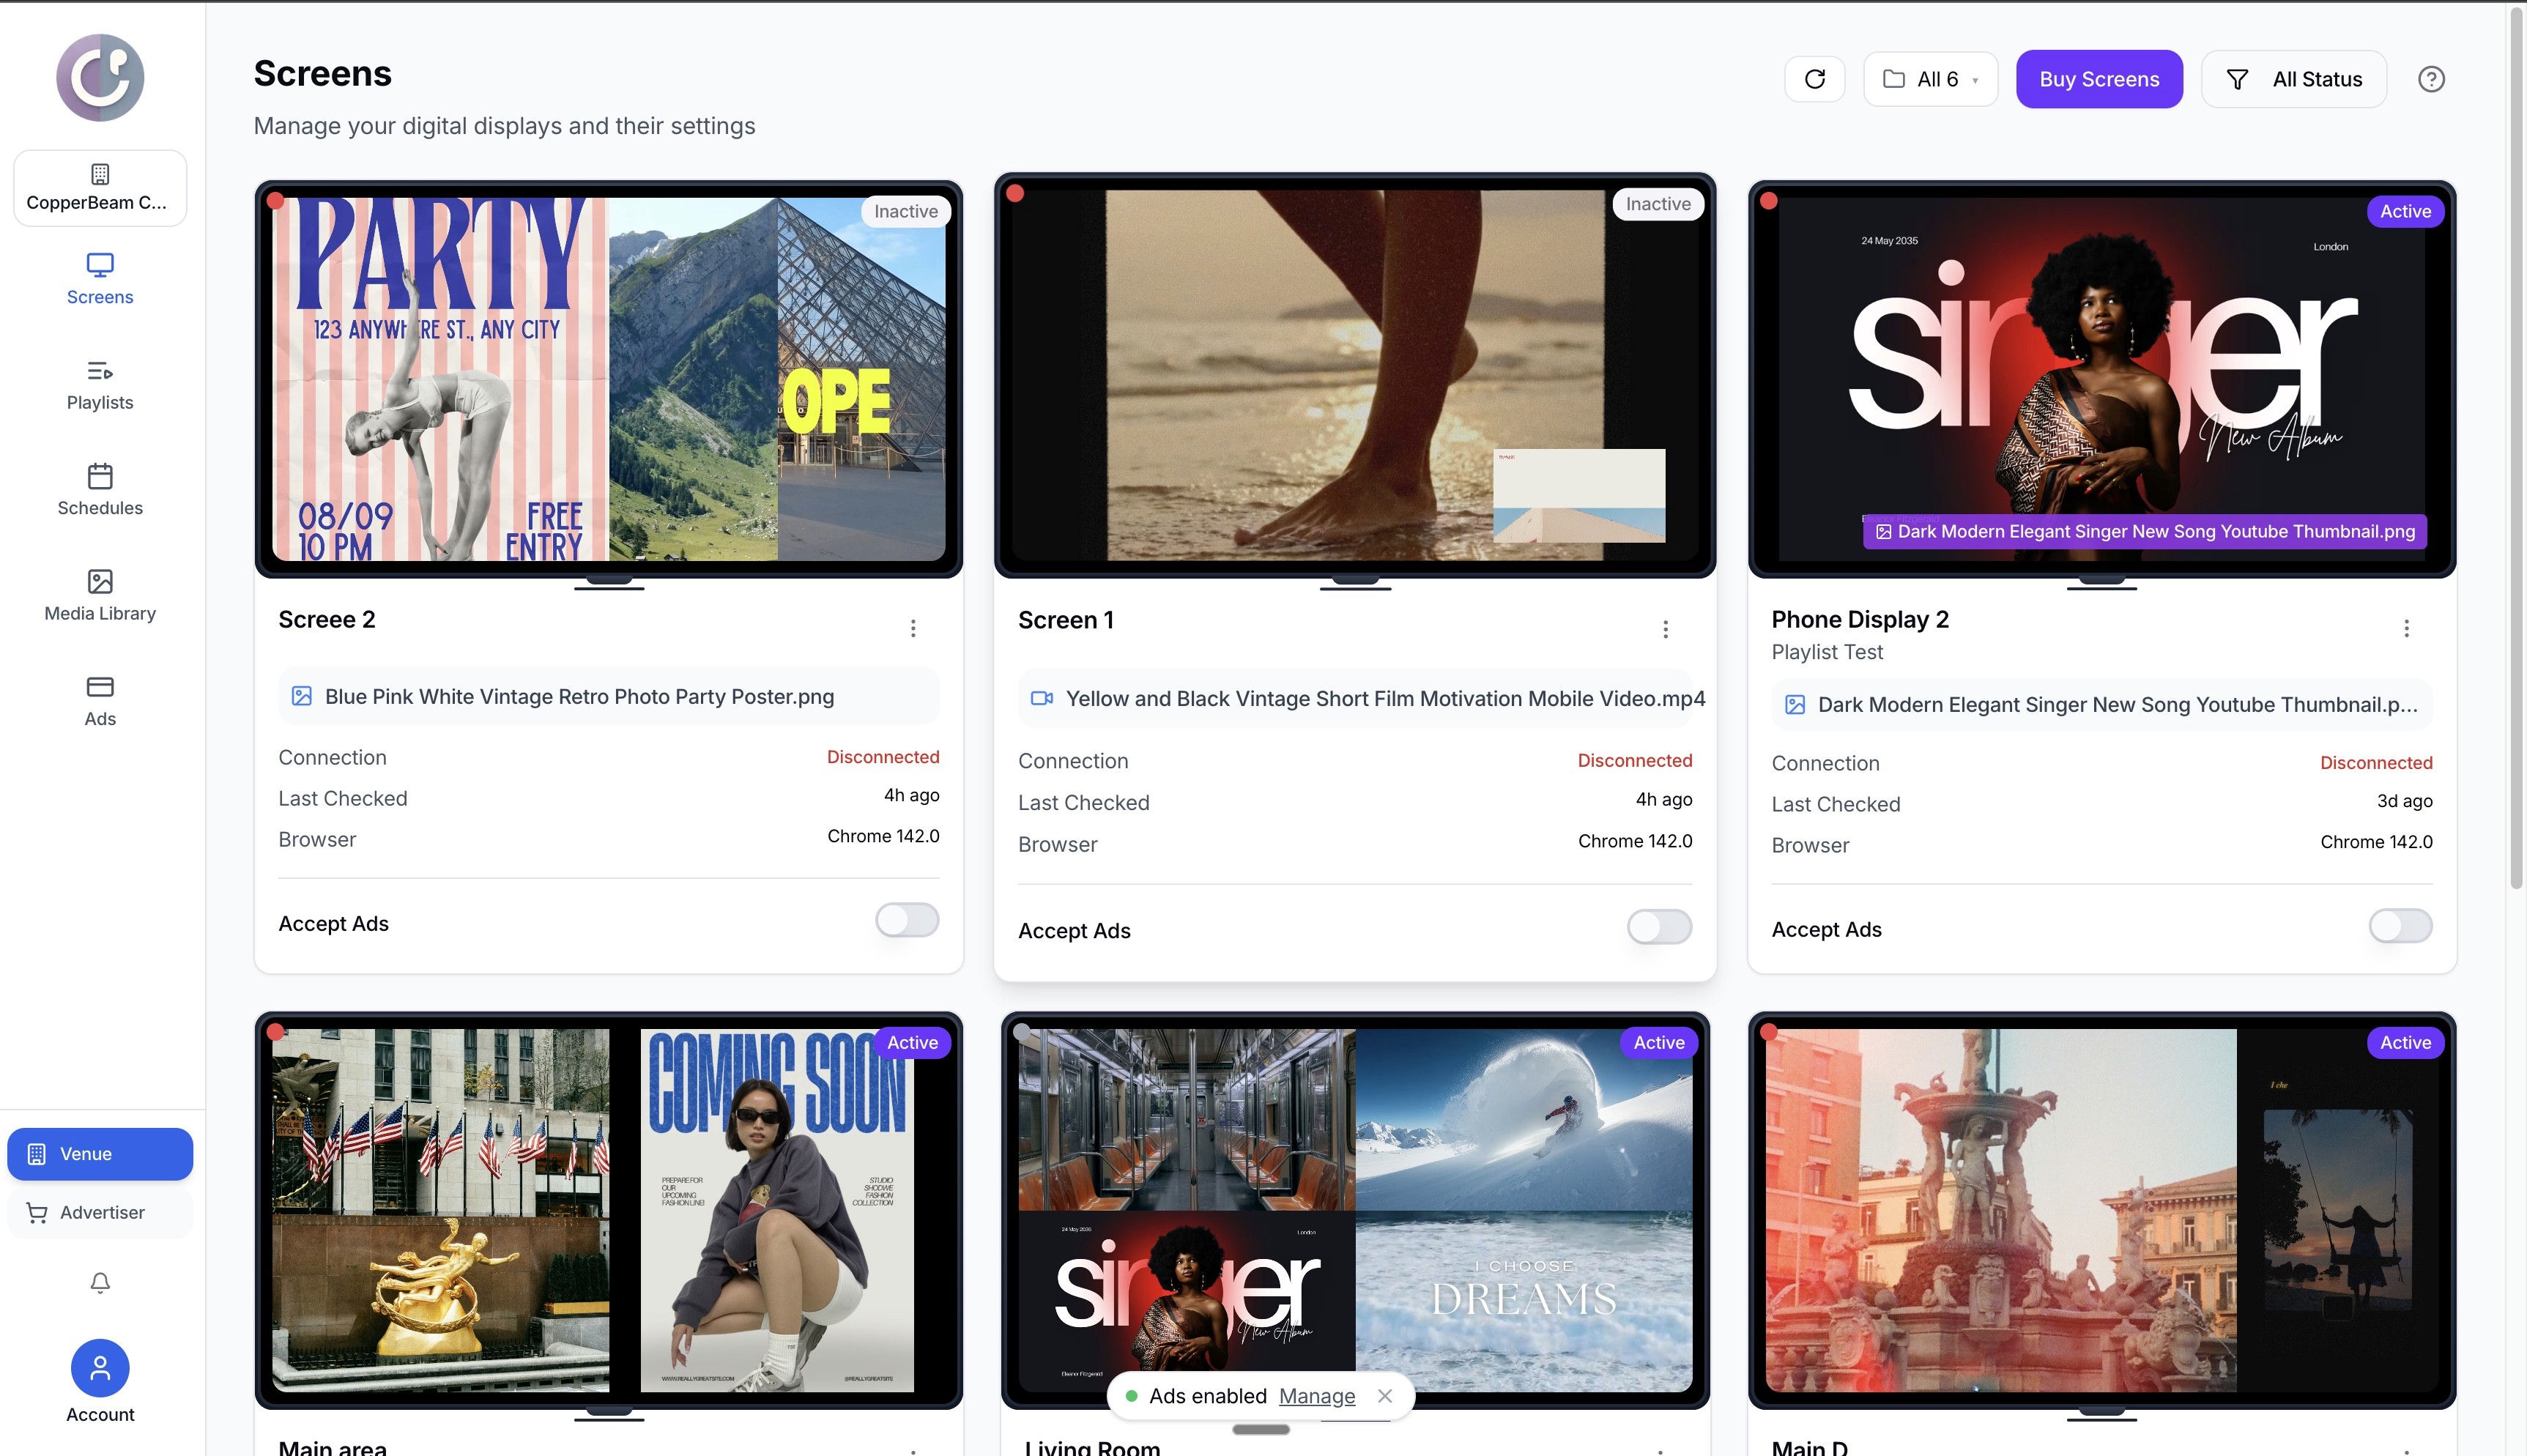Dismiss the Ads enabled notification
Image resolution: width=2527 pixels, height=1456 pixels.
point(1385,1396)
